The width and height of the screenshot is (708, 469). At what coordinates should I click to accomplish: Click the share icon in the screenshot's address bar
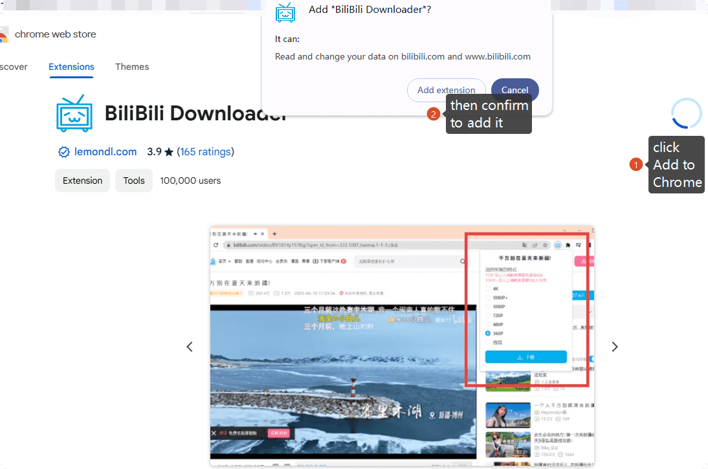click(x=535, y=245)
